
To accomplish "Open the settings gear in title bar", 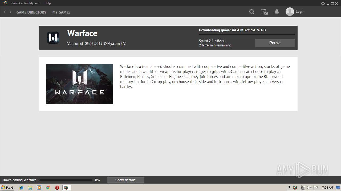I will coord(323,3).
